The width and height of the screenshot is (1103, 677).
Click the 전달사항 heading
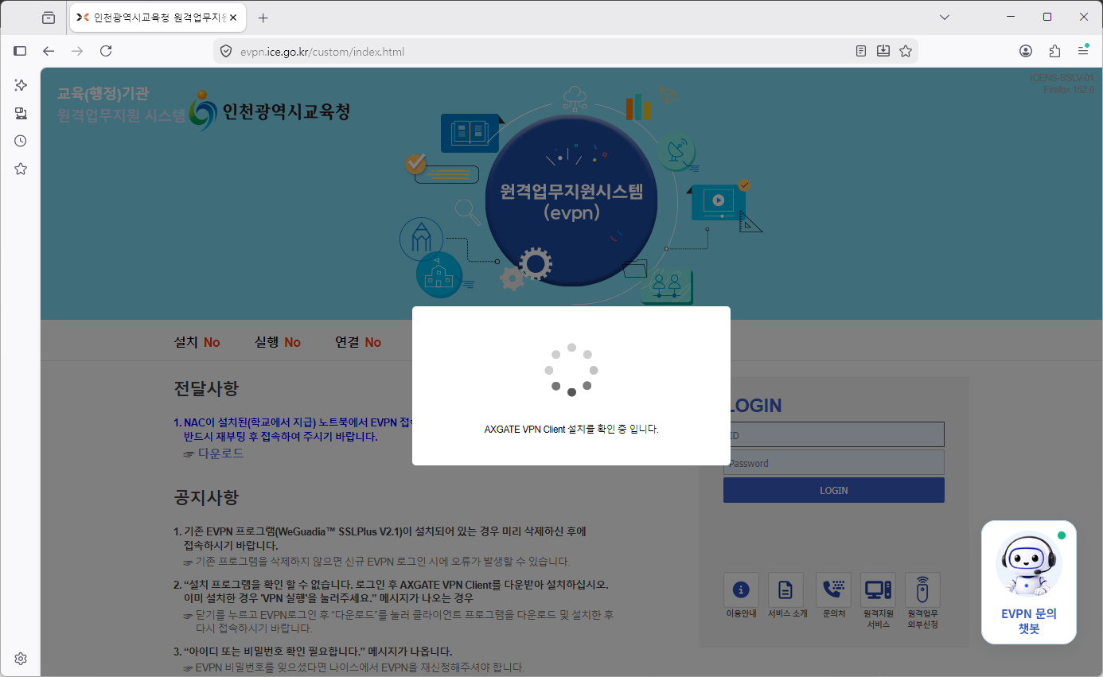tap(206, 389)
